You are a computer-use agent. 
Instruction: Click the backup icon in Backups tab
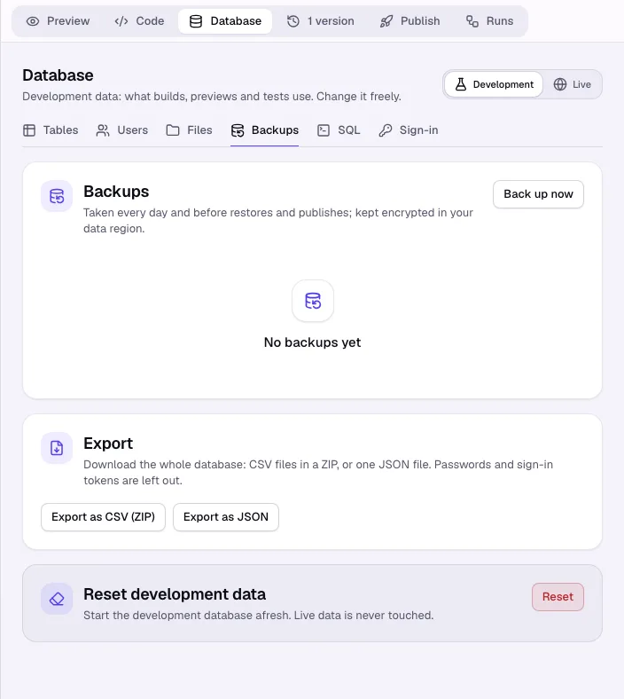pyautogui.click(x=238, y=130)
